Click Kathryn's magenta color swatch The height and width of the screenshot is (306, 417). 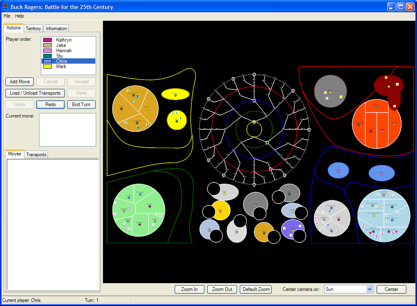pos(47,40)
